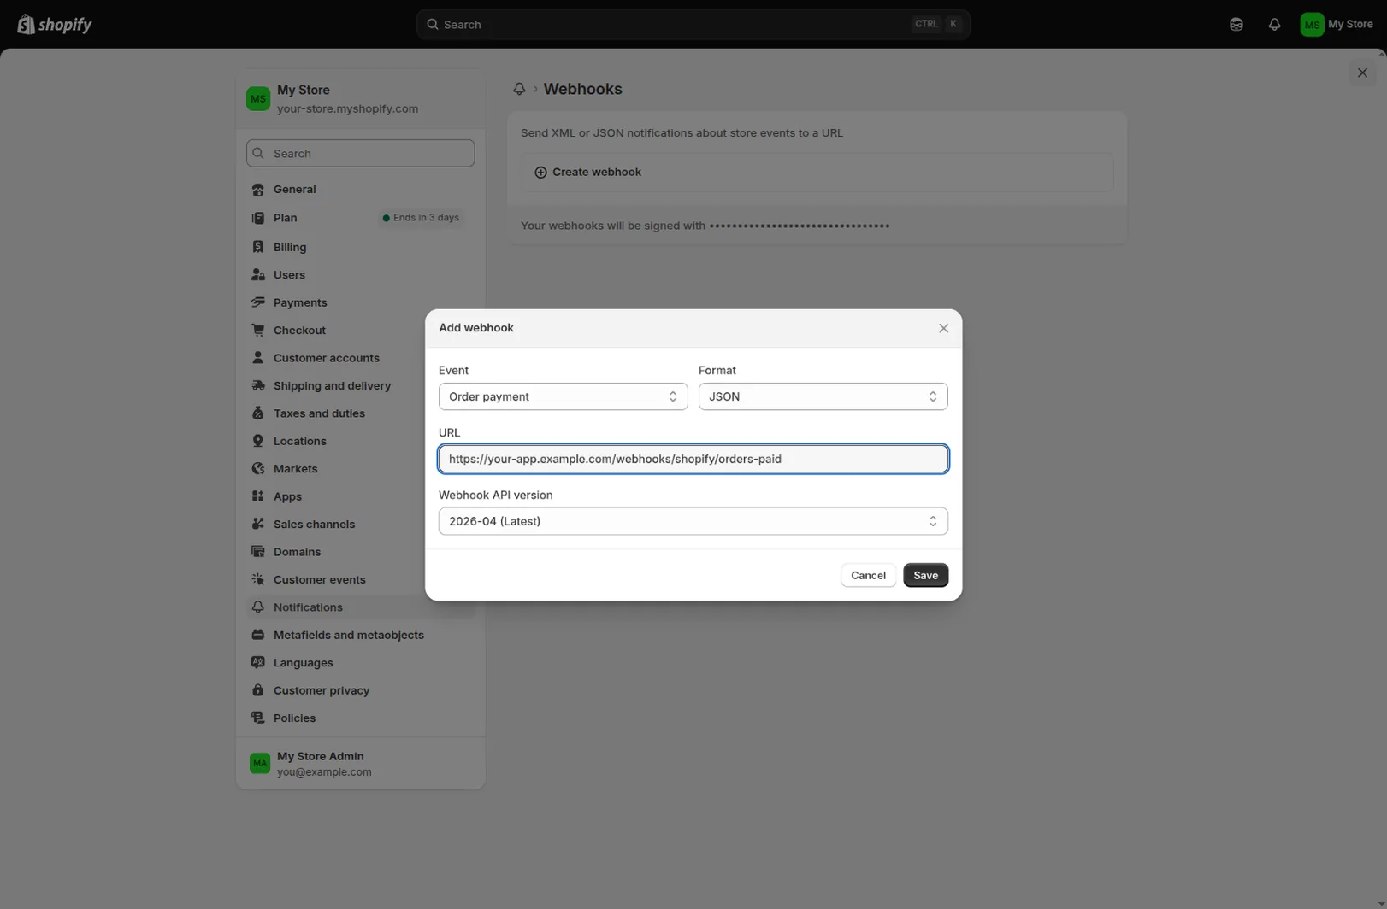Viewport: 1387px width, 909px height.
Task: Click the Apps grid icon
Action: pyautogui.click(x=257, y=496)
